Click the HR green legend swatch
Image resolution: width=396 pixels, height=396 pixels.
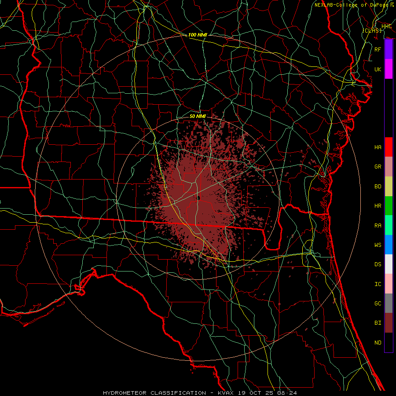[389, 206]
